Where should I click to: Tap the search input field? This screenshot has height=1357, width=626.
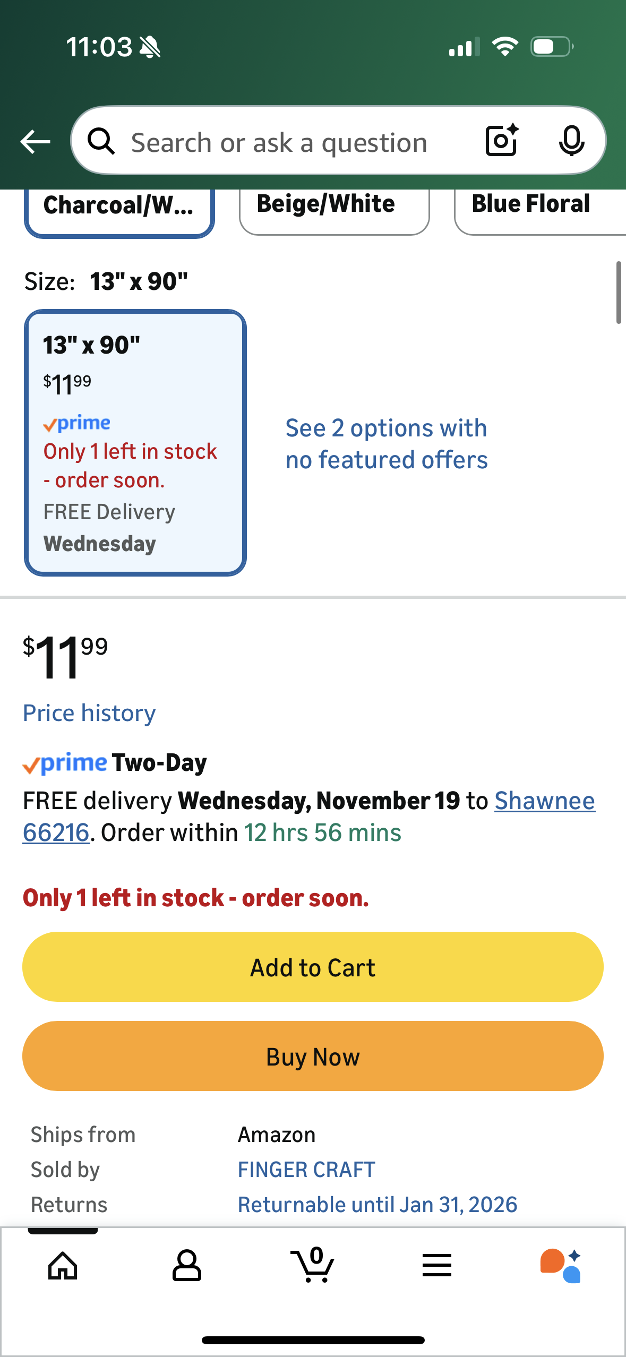coord(279,142)
